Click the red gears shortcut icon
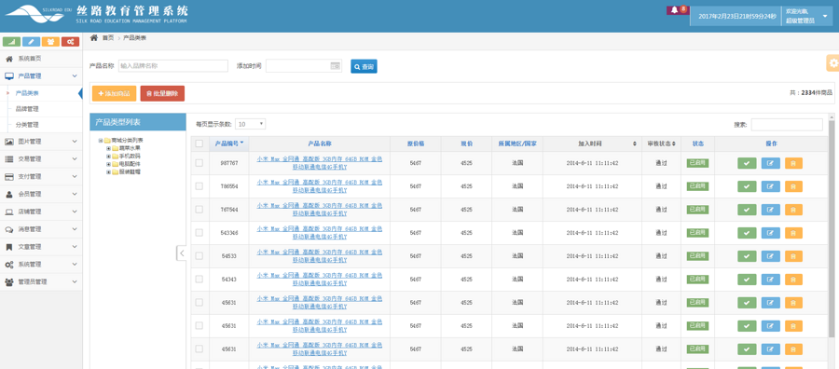Screen dimensions: 839x369 tap(70, 42)
